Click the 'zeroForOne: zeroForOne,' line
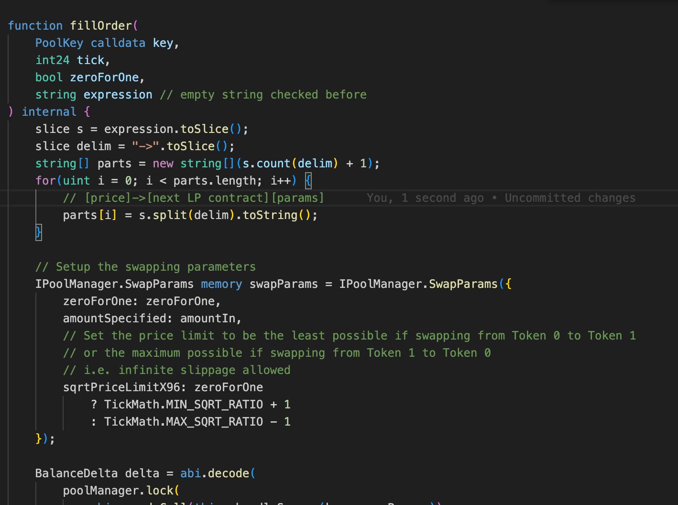The width and height of the screenshot is (678, 505). 142,301
